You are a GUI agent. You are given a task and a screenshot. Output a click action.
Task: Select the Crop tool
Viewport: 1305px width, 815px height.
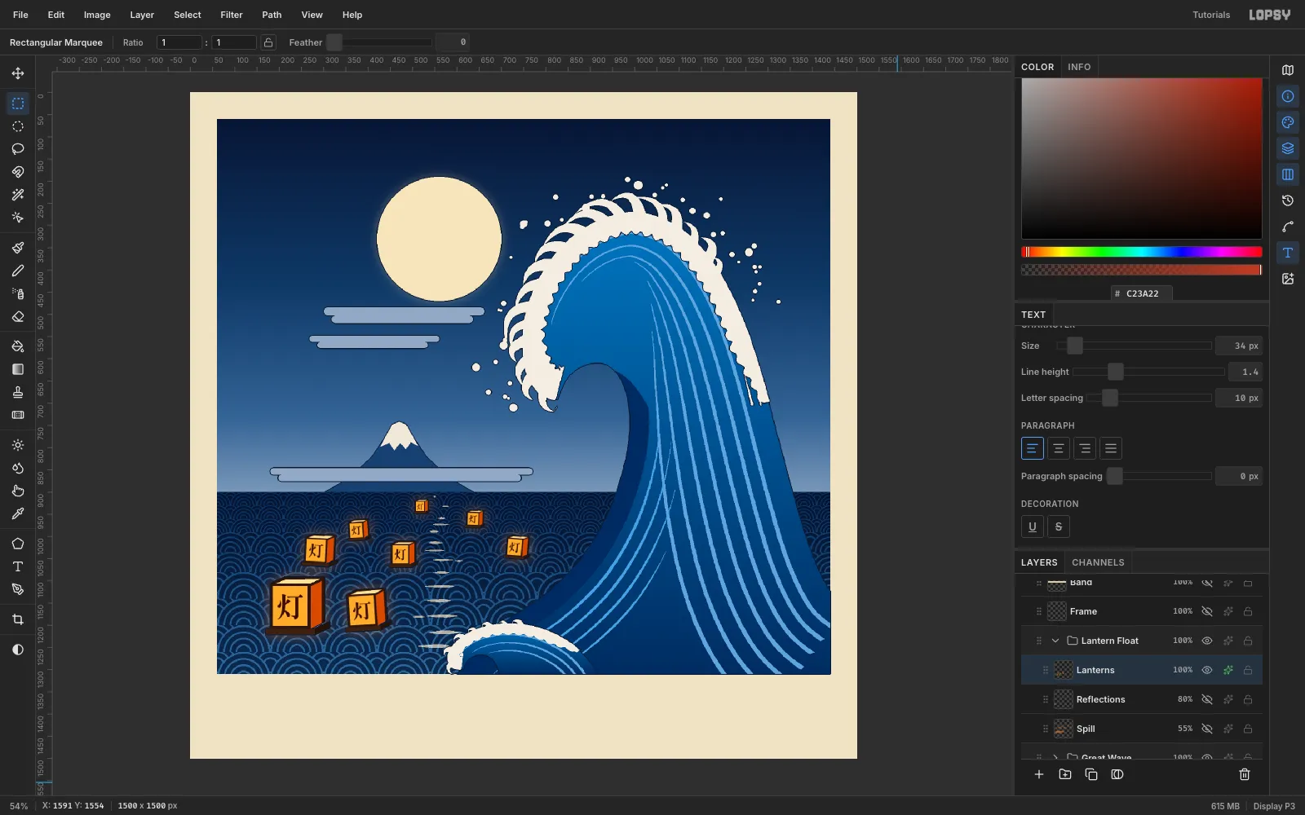18,619
